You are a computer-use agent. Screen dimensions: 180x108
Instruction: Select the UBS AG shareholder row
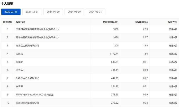click(x=20, y=70)
